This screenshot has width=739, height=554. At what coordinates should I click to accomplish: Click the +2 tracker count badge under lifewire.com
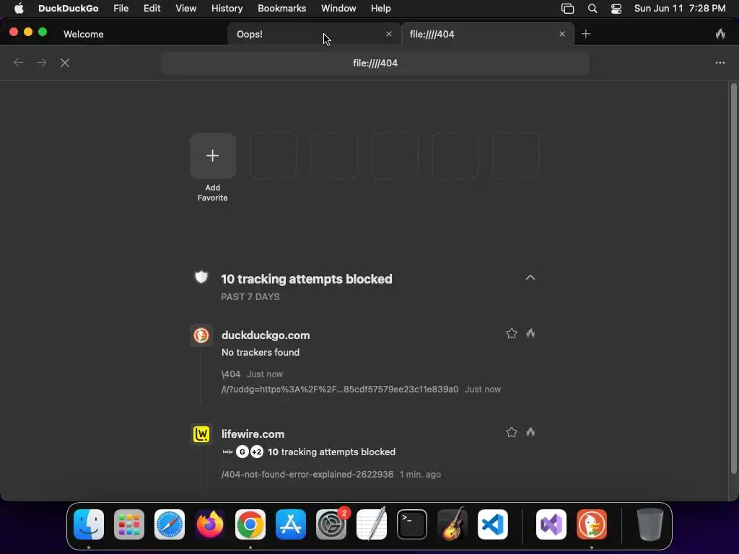pos(257,452)
